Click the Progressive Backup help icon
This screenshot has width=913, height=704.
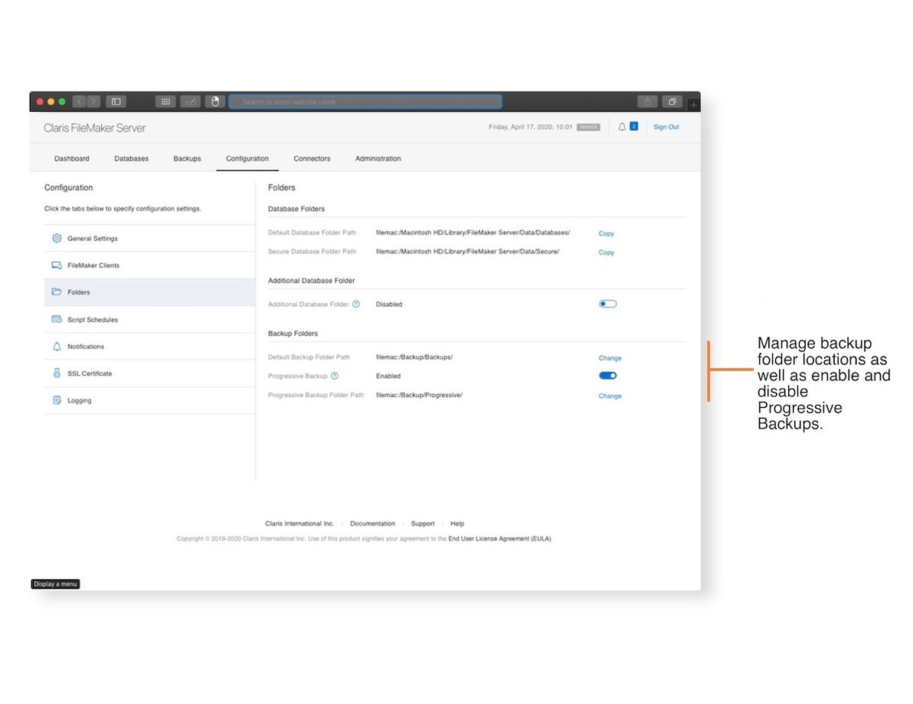tap(334, 376)
